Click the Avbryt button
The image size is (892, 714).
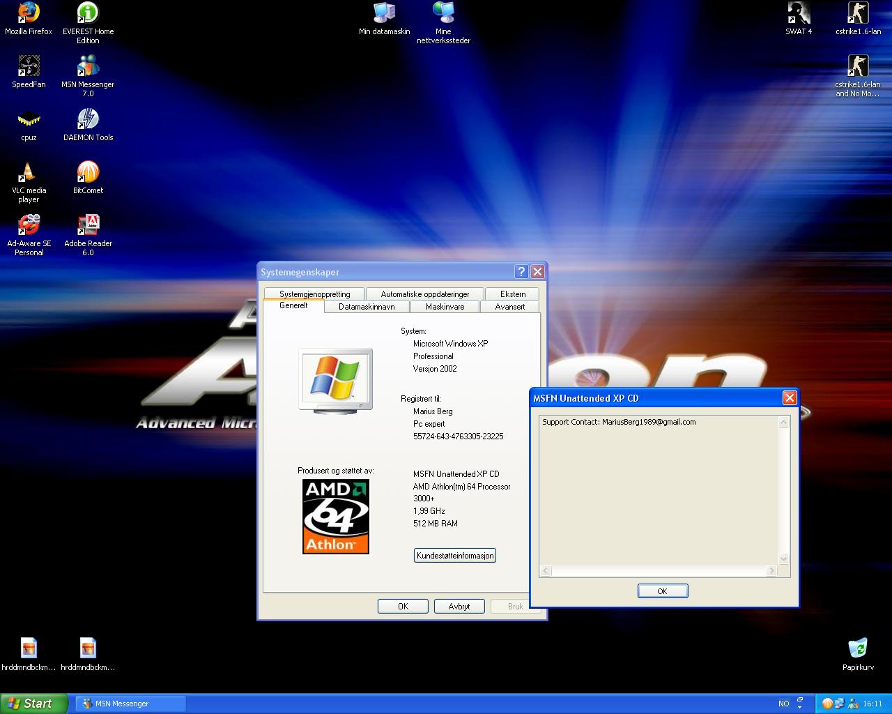(x=459, y=606)
